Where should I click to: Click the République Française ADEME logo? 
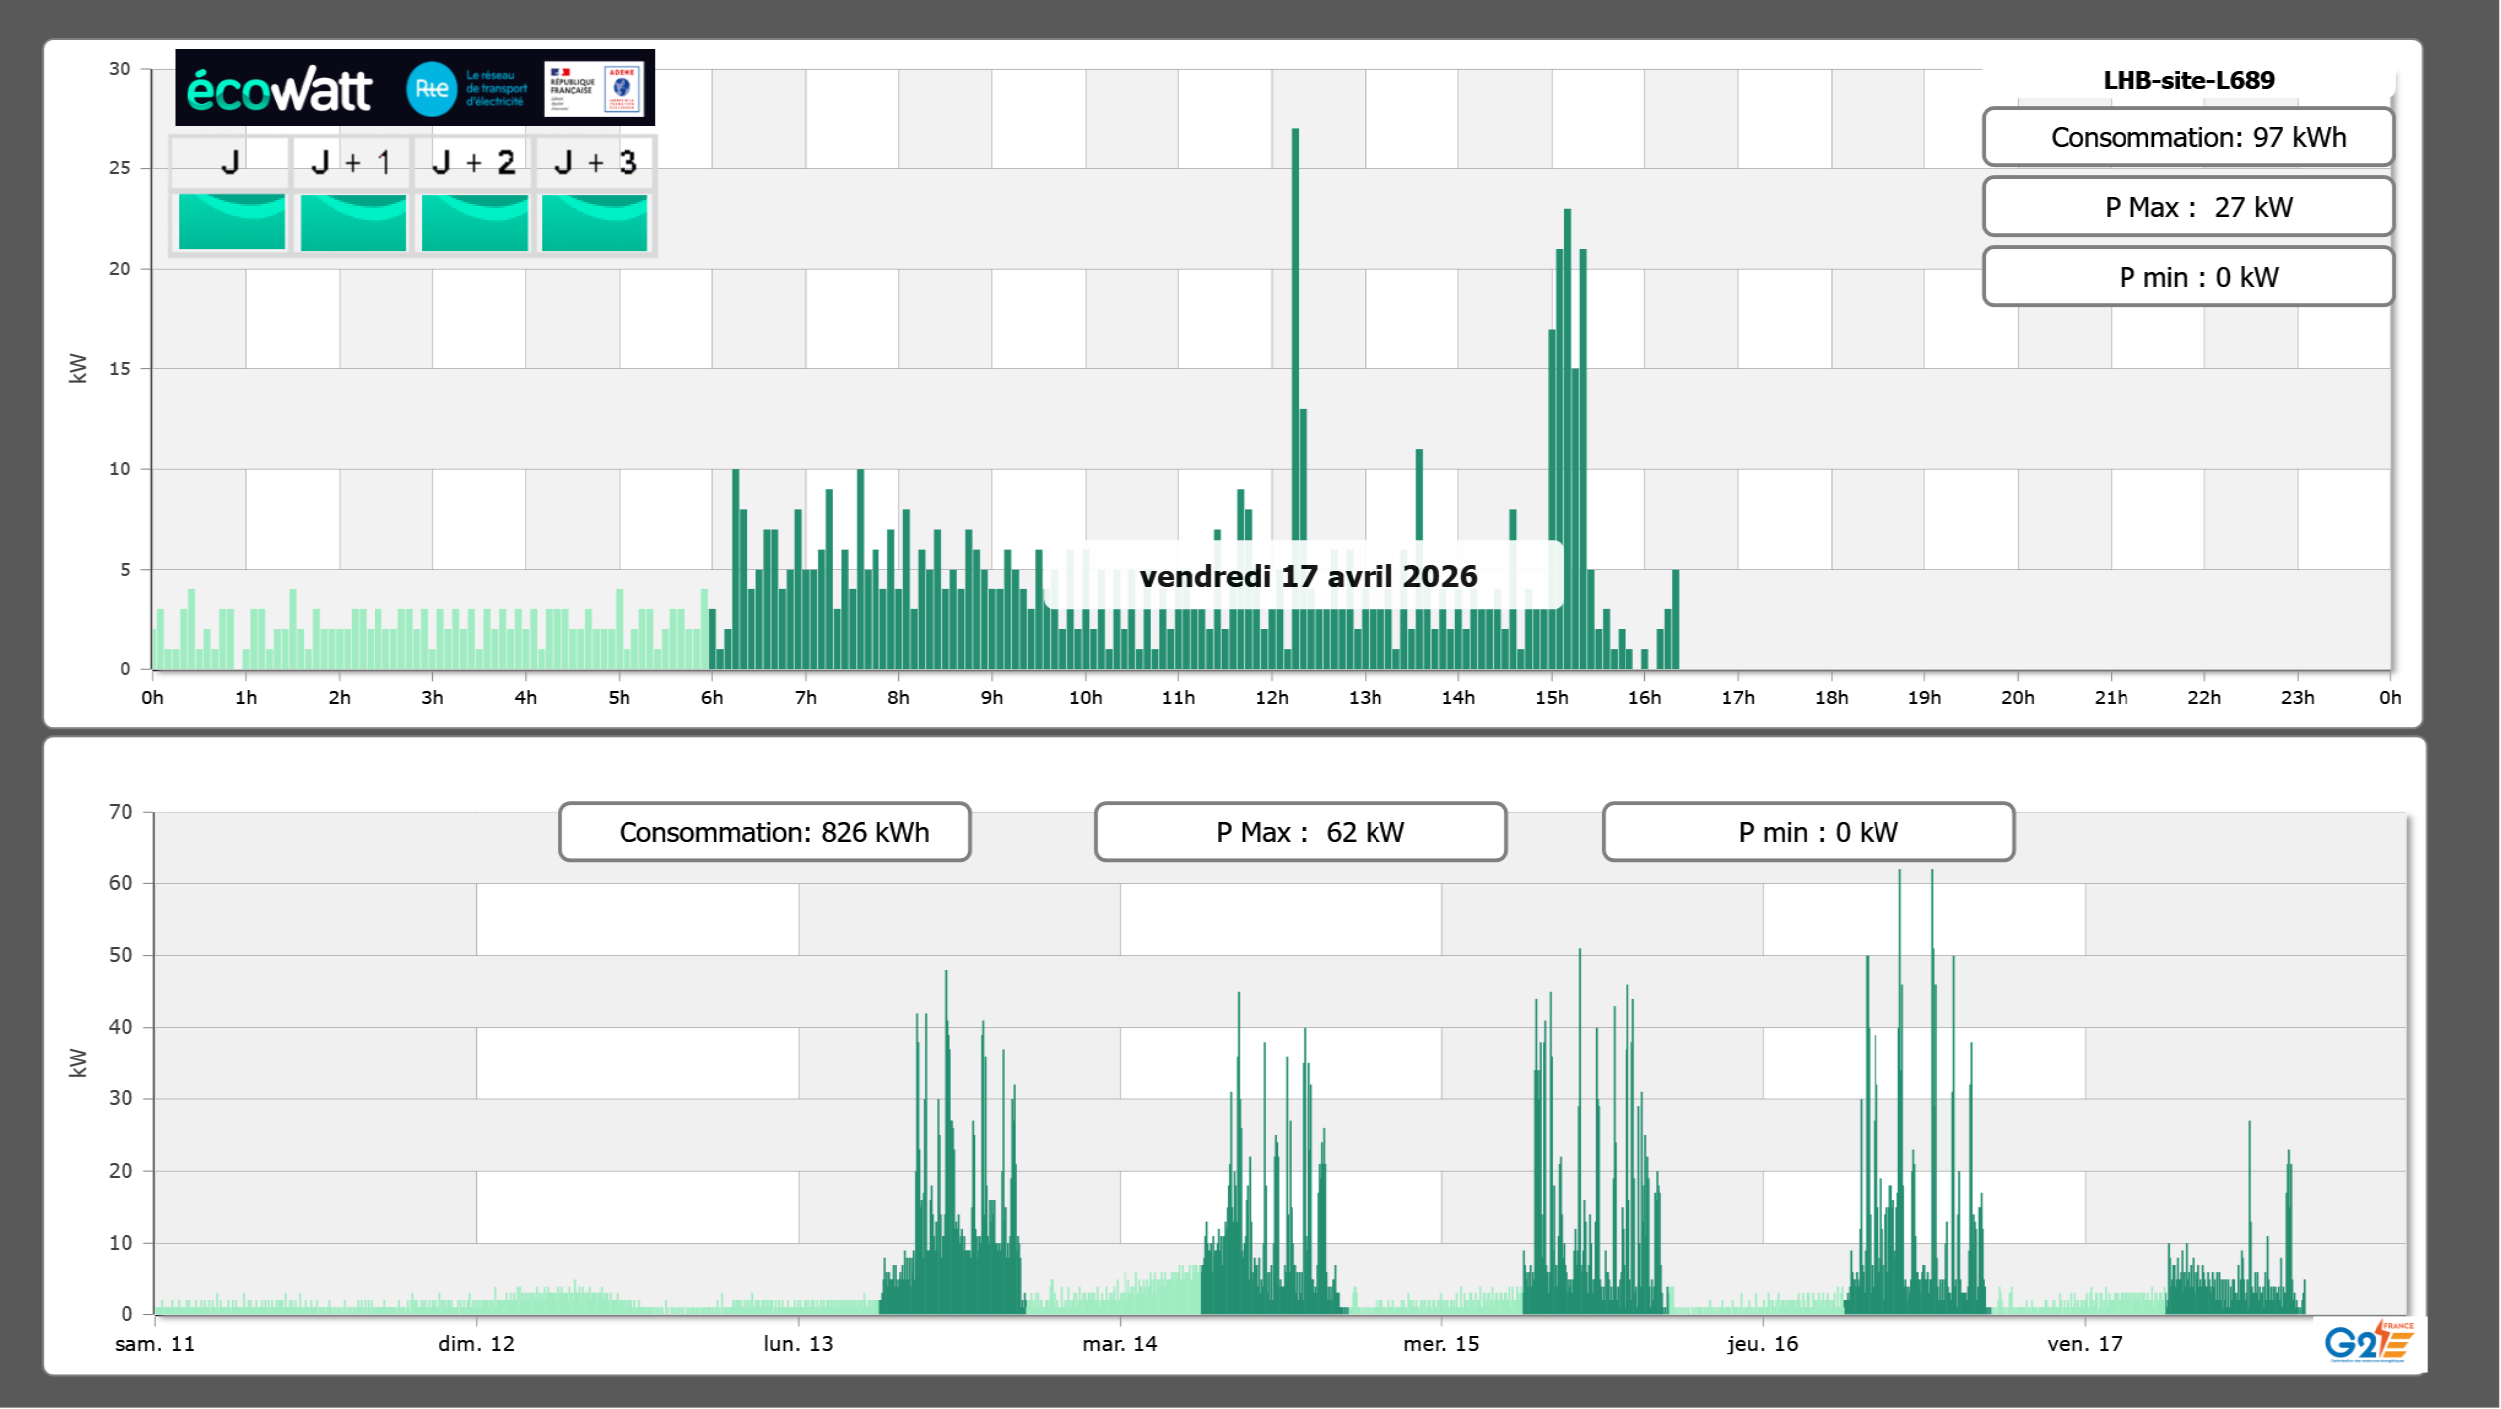click(595, 89)
